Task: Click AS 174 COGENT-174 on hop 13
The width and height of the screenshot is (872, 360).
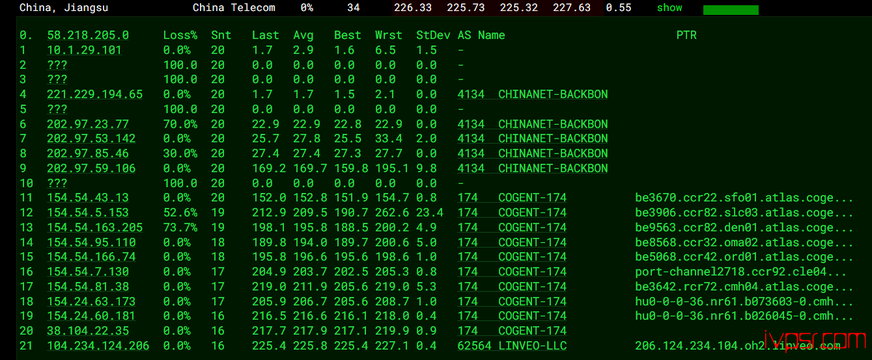Action: pos(512,227)
